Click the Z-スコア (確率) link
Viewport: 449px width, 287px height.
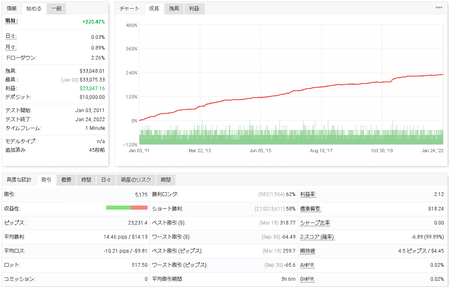[317, 237]
